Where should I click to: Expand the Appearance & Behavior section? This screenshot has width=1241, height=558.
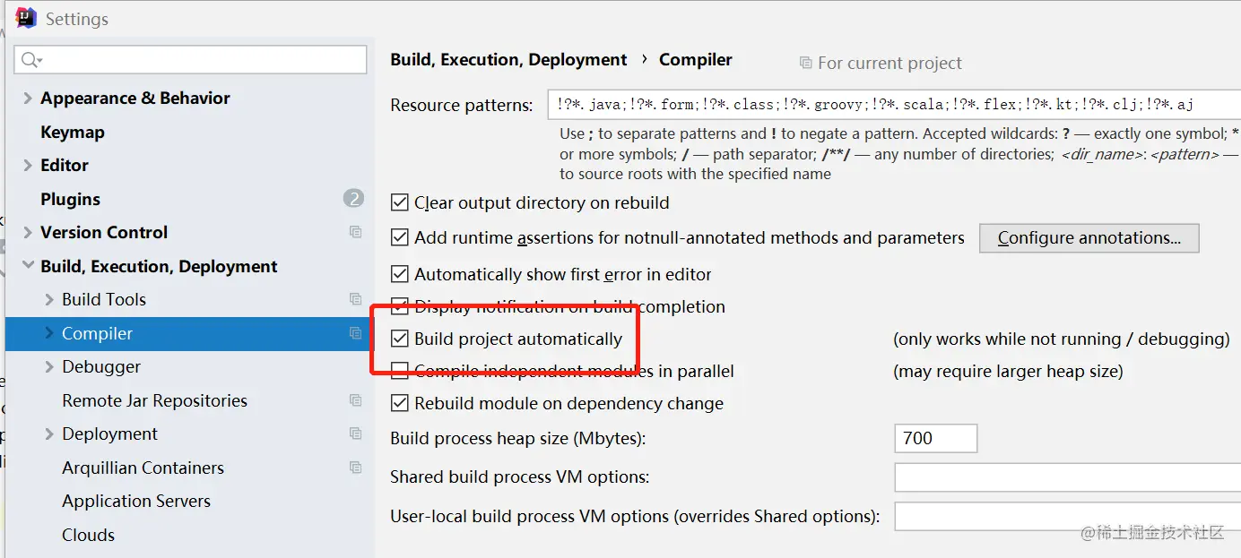point(28,99)
